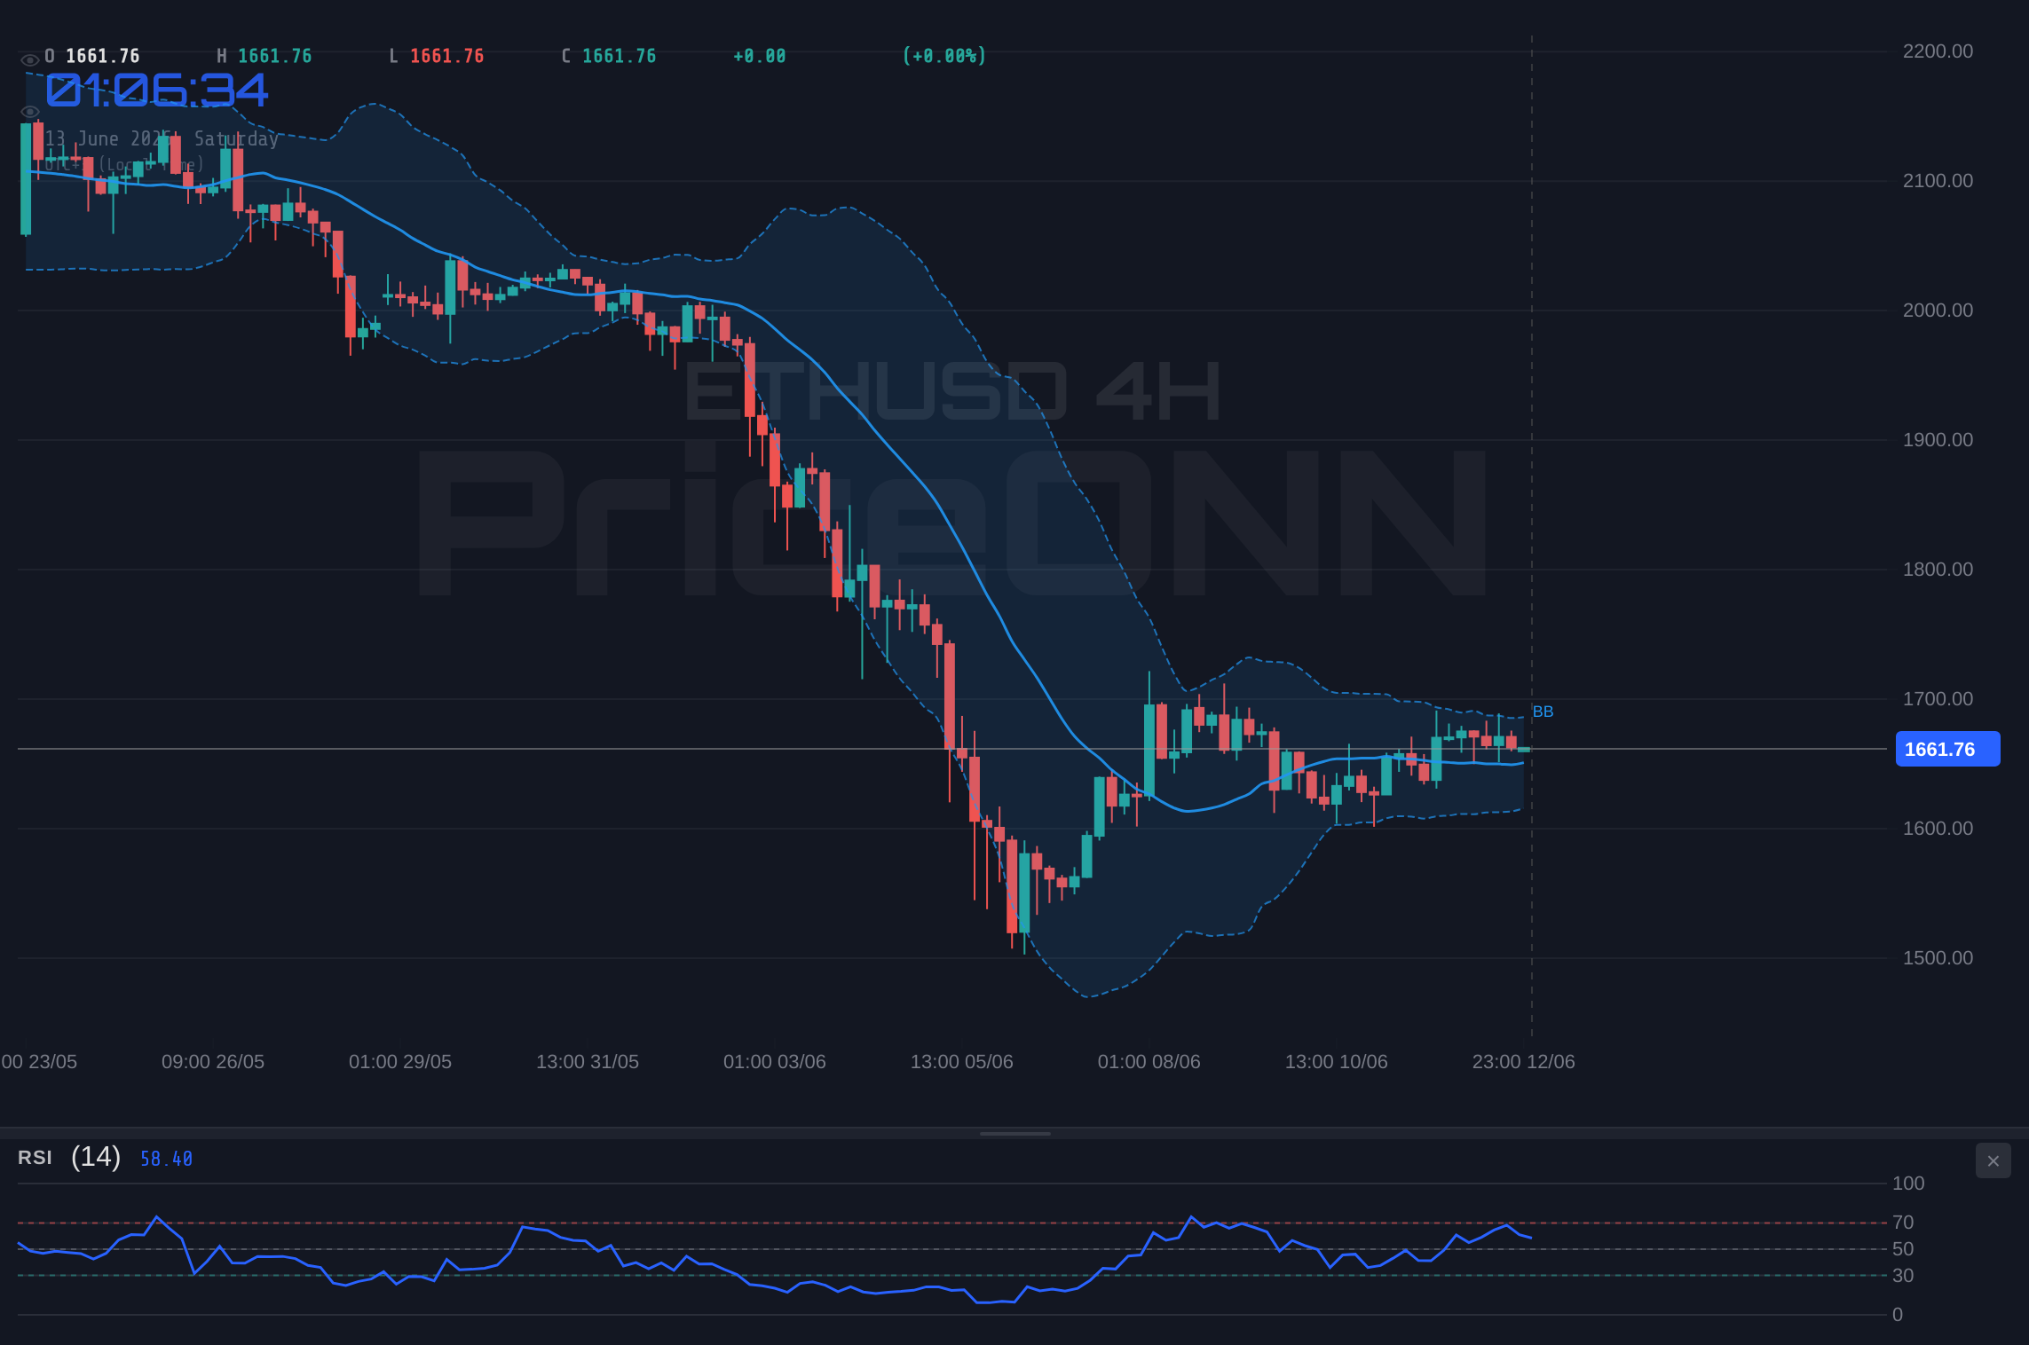Click the 1800.00 price axis label
Image resolution: width=2029 pixels, height=1345 pixels.
tap(1938, 570)
